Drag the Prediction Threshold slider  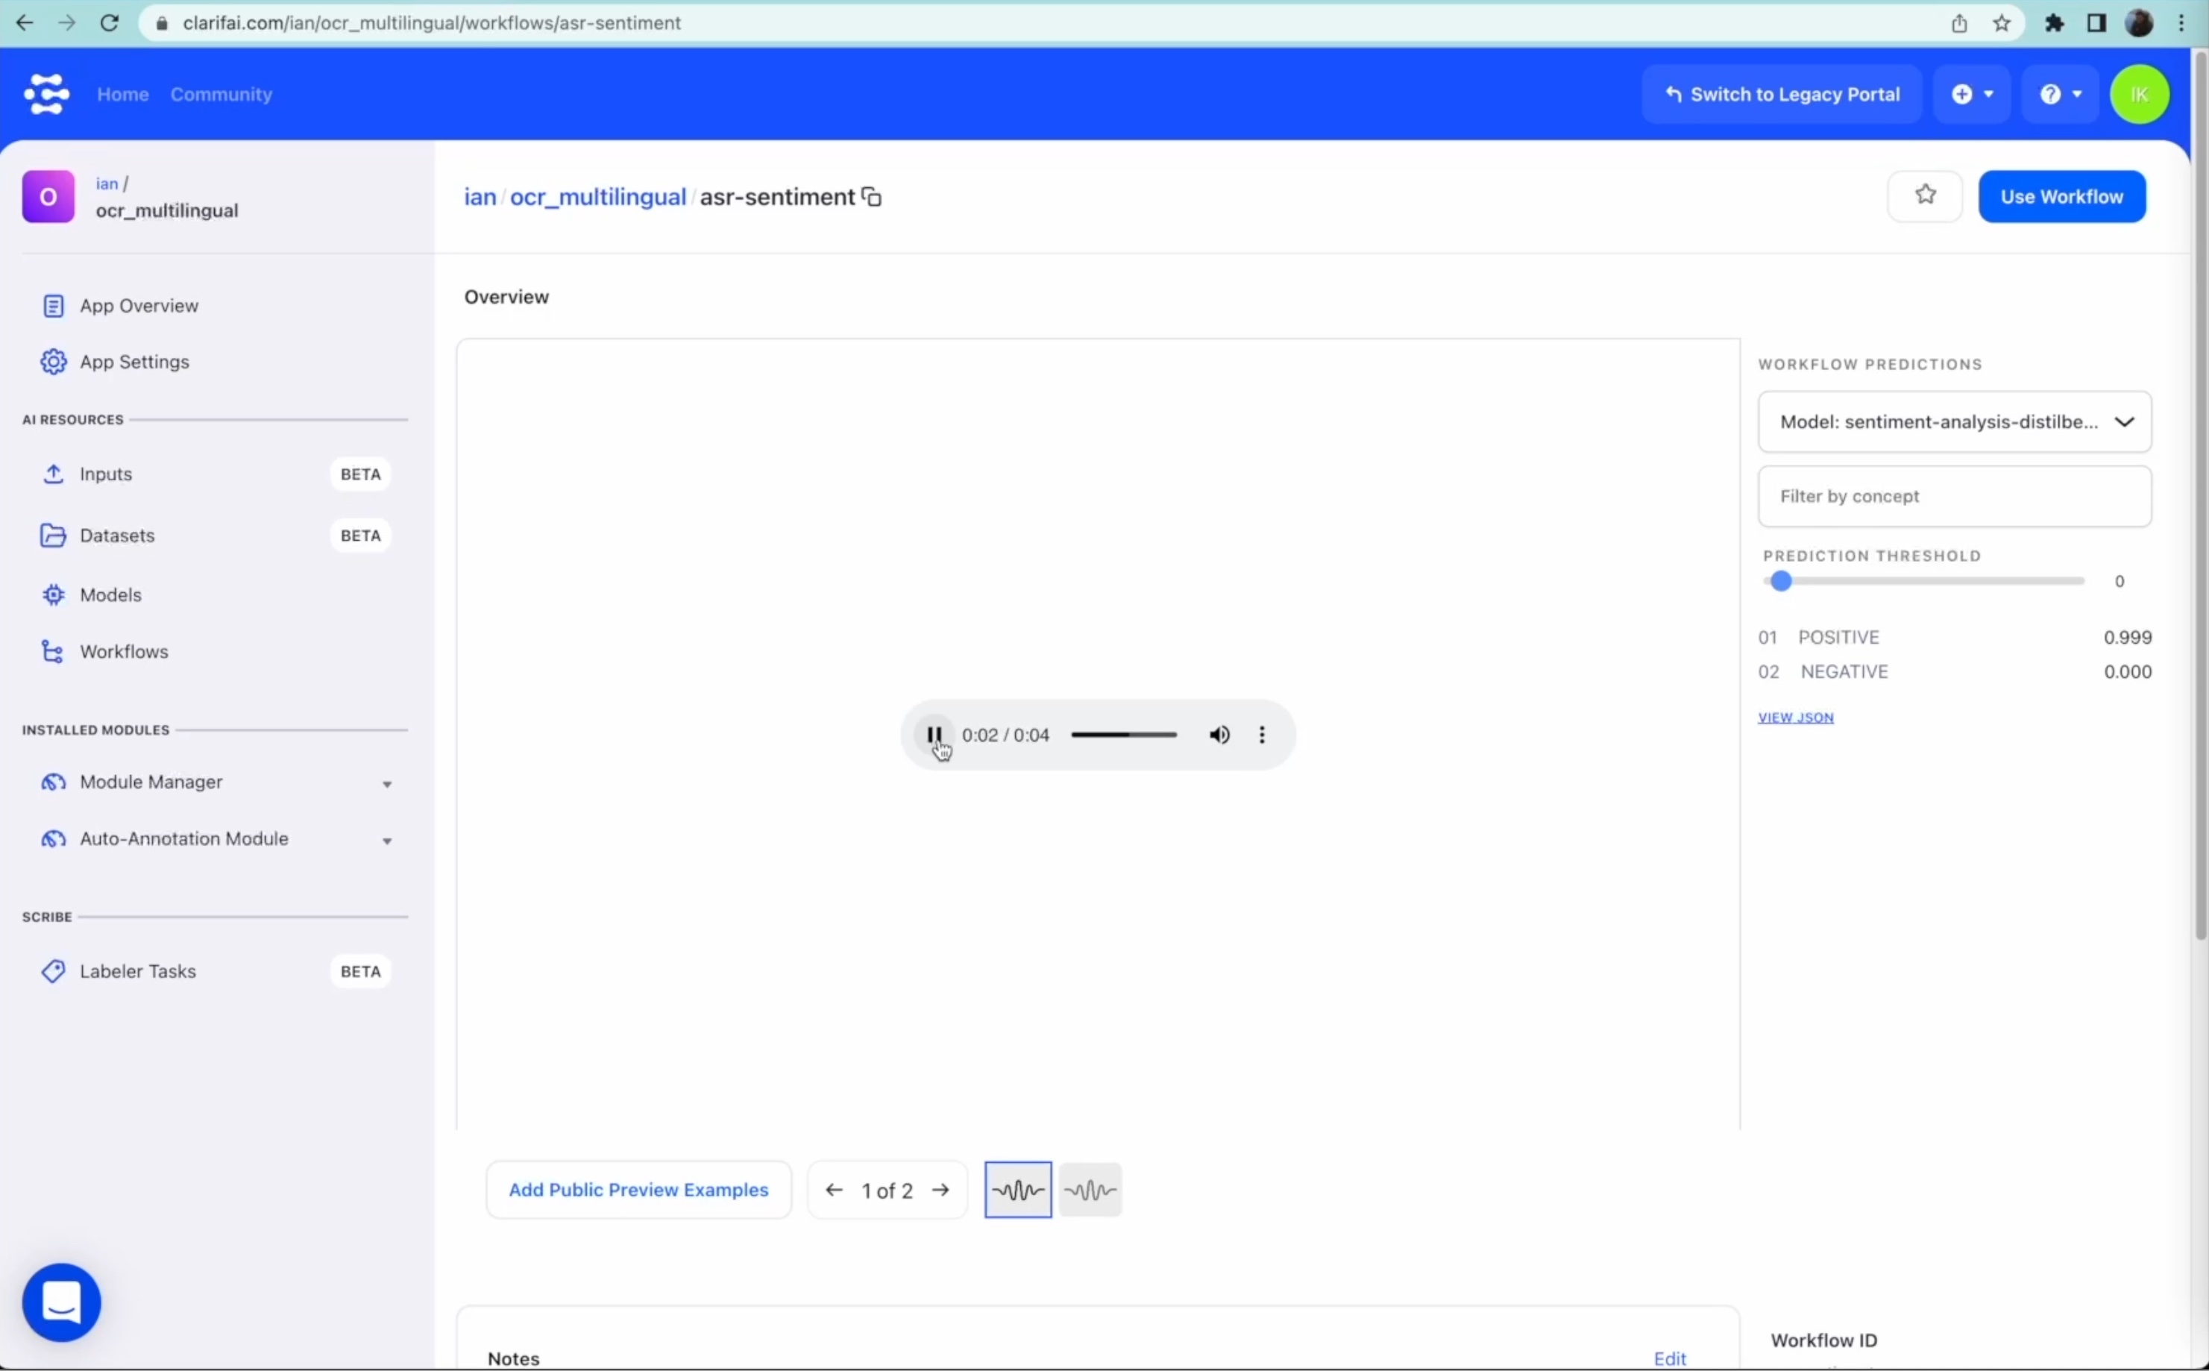pos(1782,580)
